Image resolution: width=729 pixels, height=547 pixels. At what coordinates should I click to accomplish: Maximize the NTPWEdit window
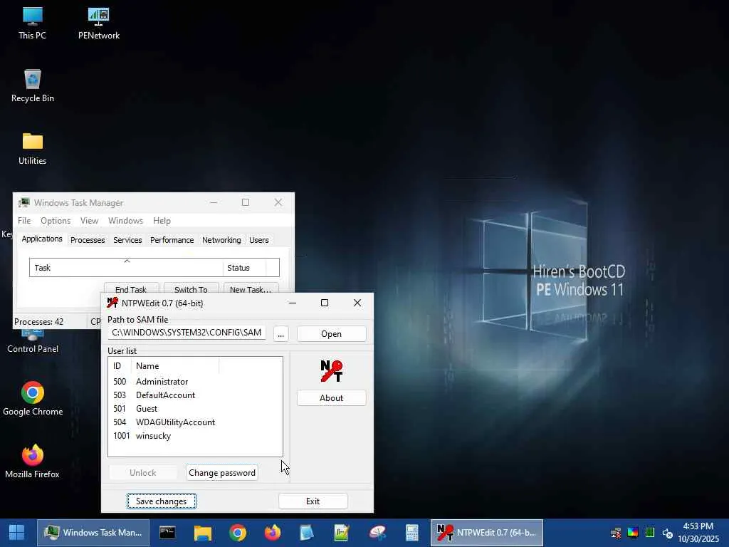(325, 303)
